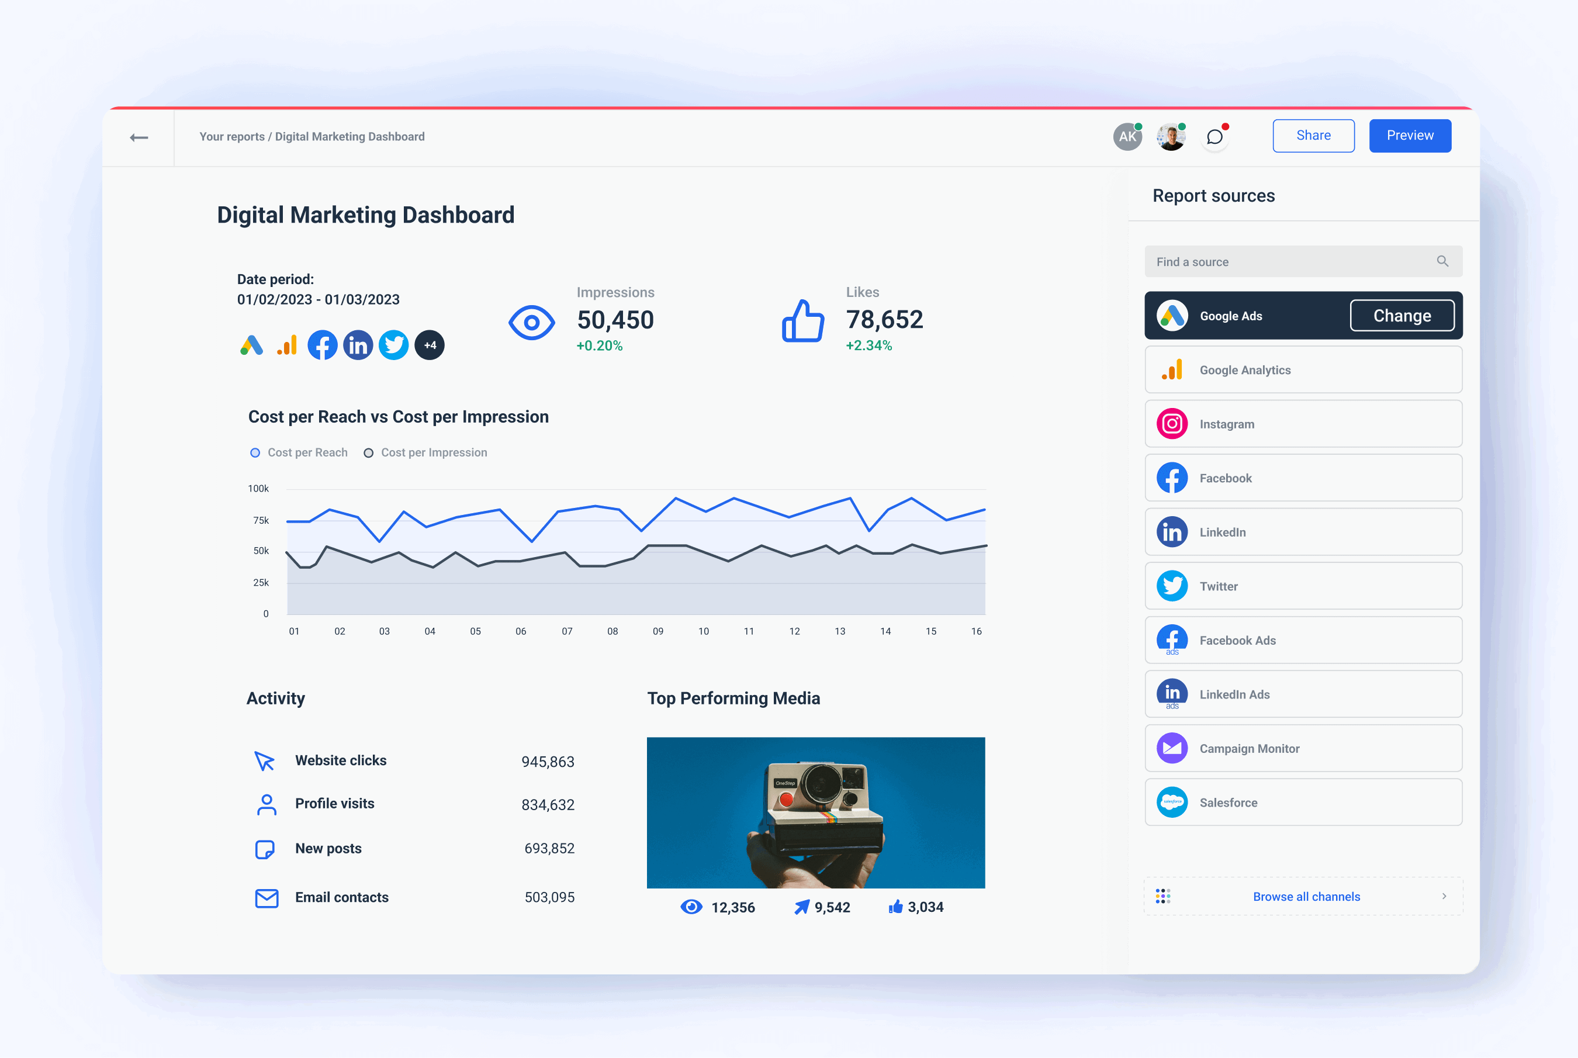Image resolution: width=1578 pixels, height=1058 pixels.
Task: Click the search magnifier in Find a source
Action: click(x=1443, y=261)
